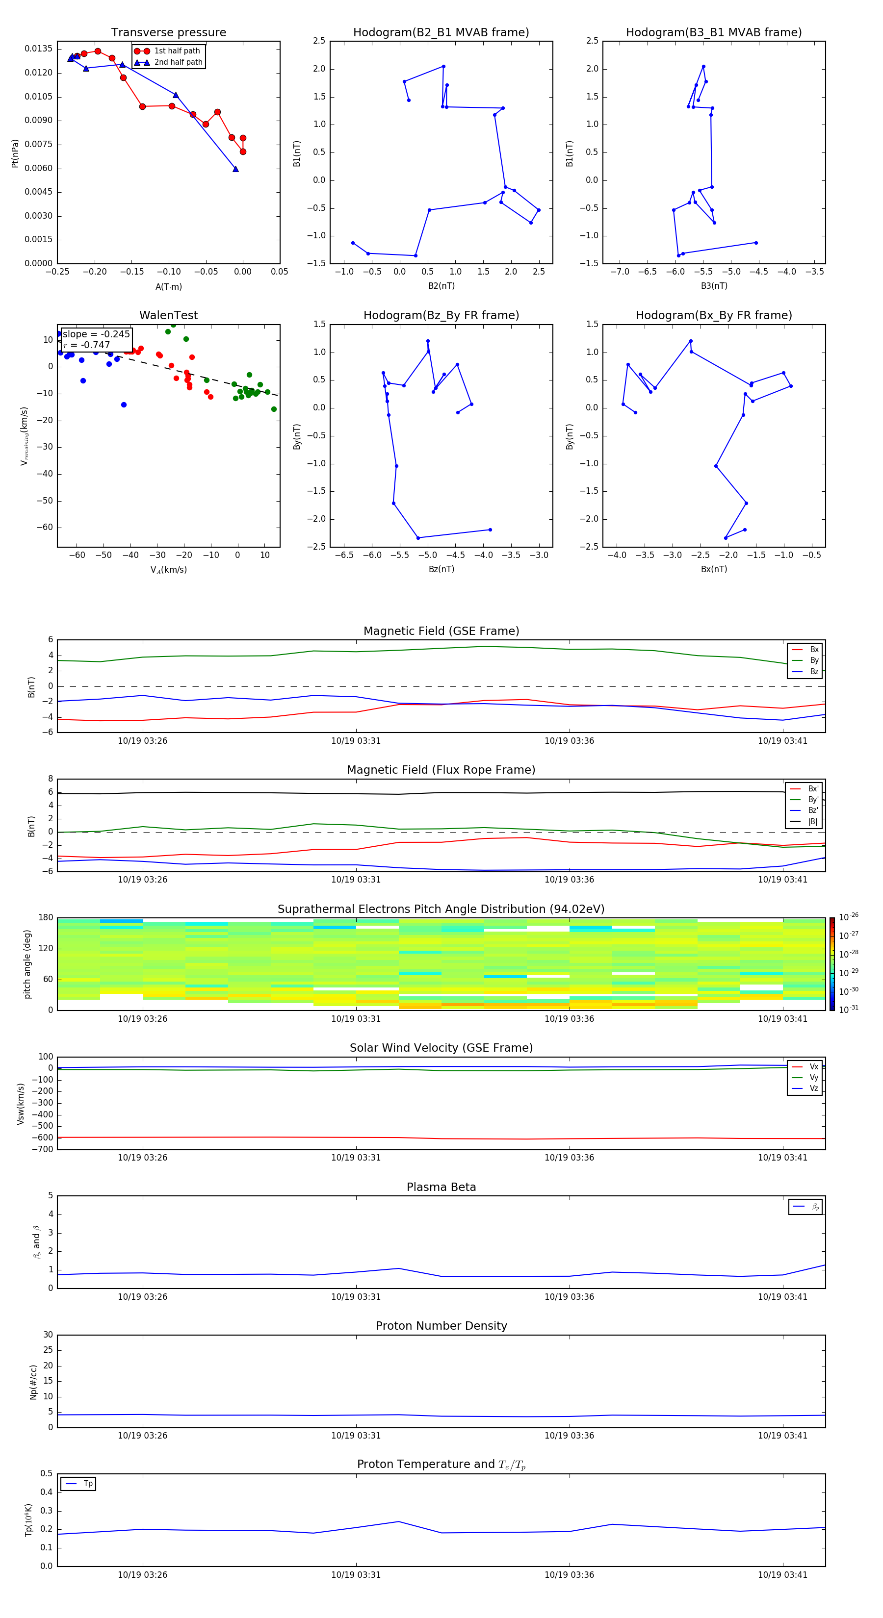Click the 'Magnetic Field (GSE Frame)' title

pyautogui.click(x=441, y=631)
